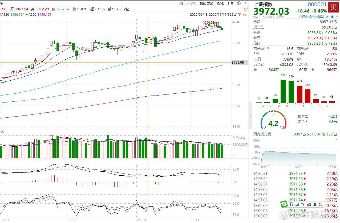This screenshot has height=223, width=340.
Task: Toggle the moon icon in the input bar
Action: tap(297, 204)
